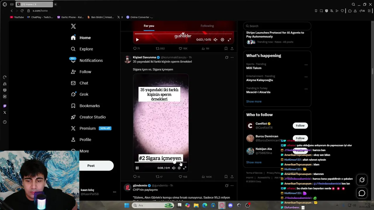
Task: Open the Home page in sidebar
Action: tap(81, 38)
